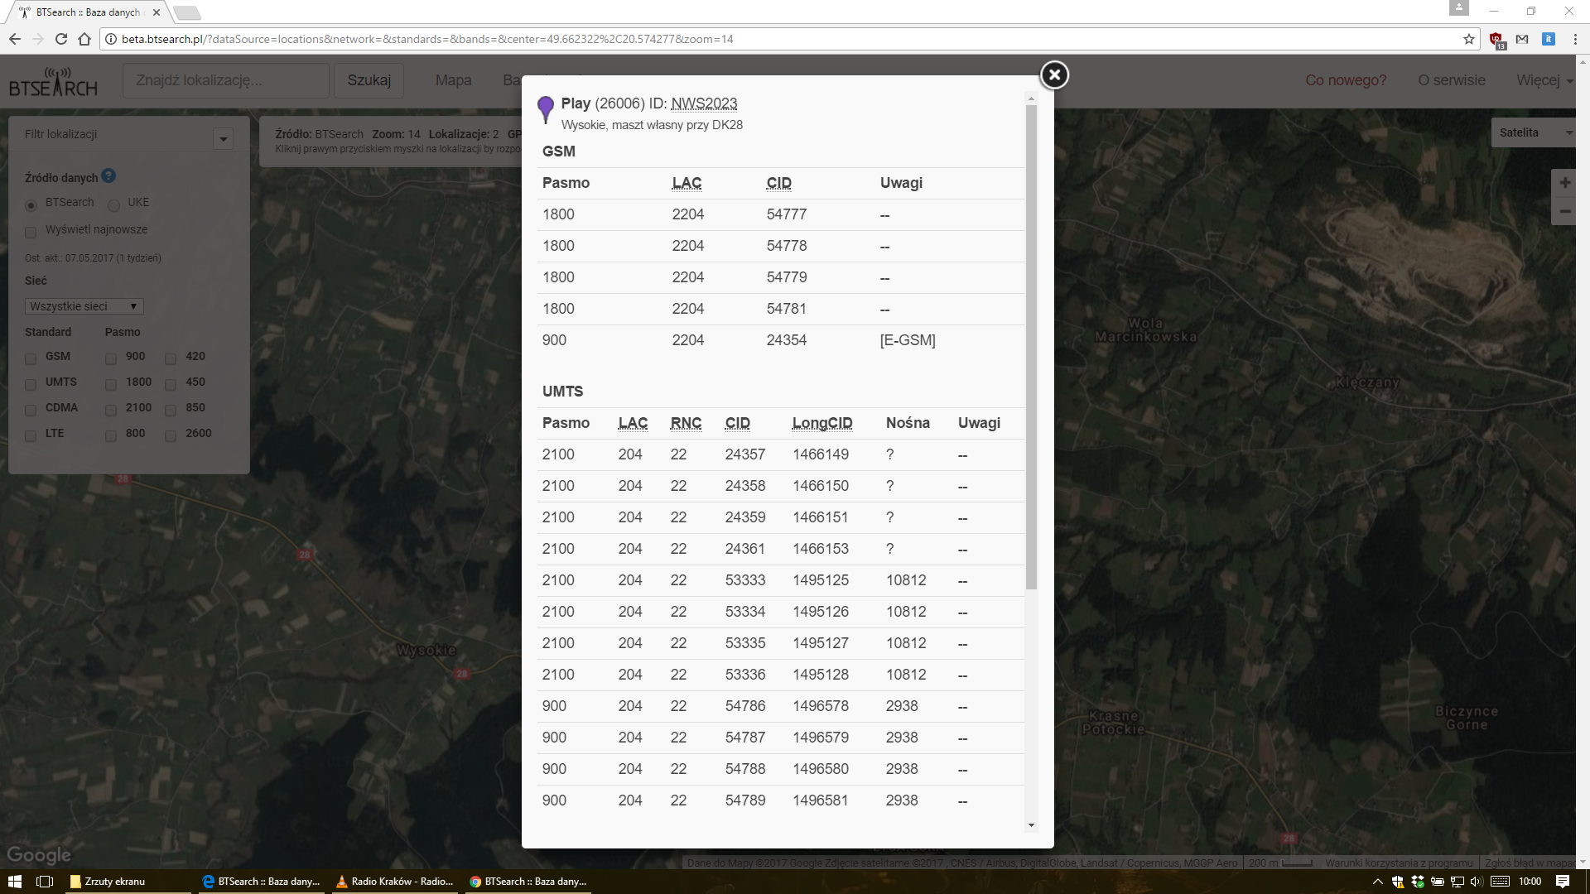
Task: Open the Satelita map type dropdown
Action: (x=1533, y=132)
